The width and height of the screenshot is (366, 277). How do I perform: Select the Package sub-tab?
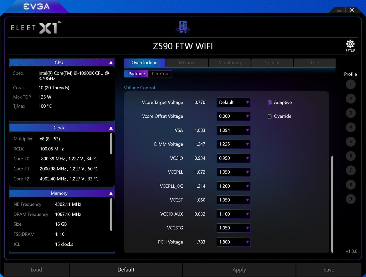(136, 74)
